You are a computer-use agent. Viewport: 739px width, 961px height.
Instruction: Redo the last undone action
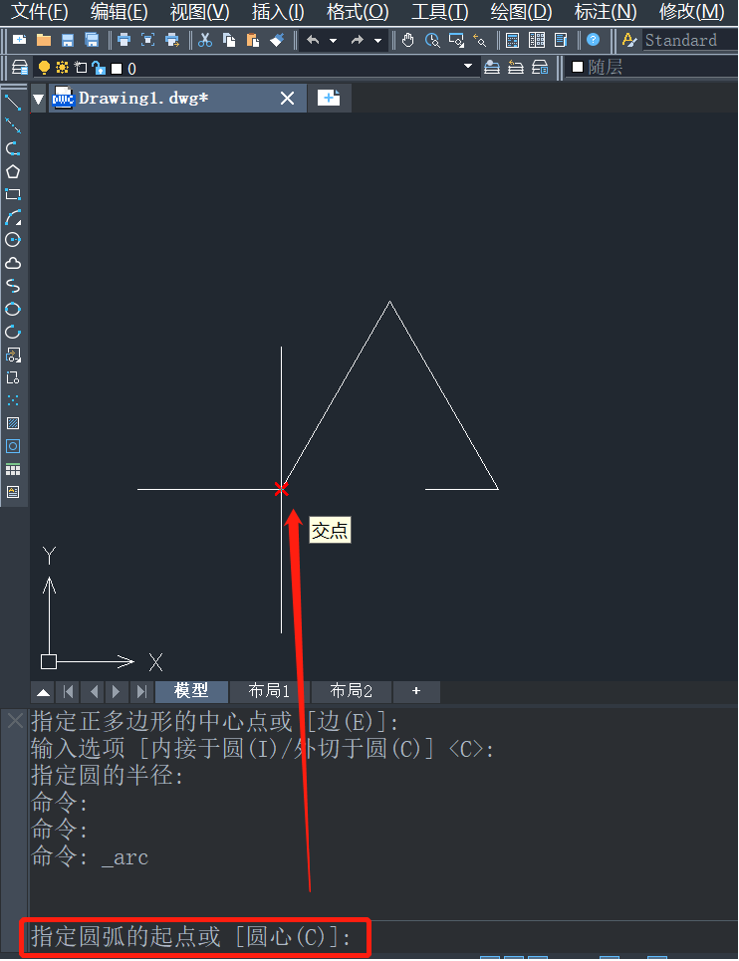pos(358,41)
